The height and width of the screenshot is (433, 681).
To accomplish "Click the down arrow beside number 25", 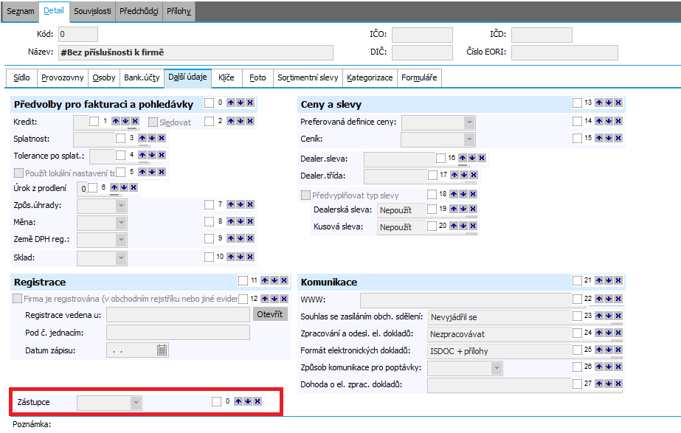I will (609, 349).
